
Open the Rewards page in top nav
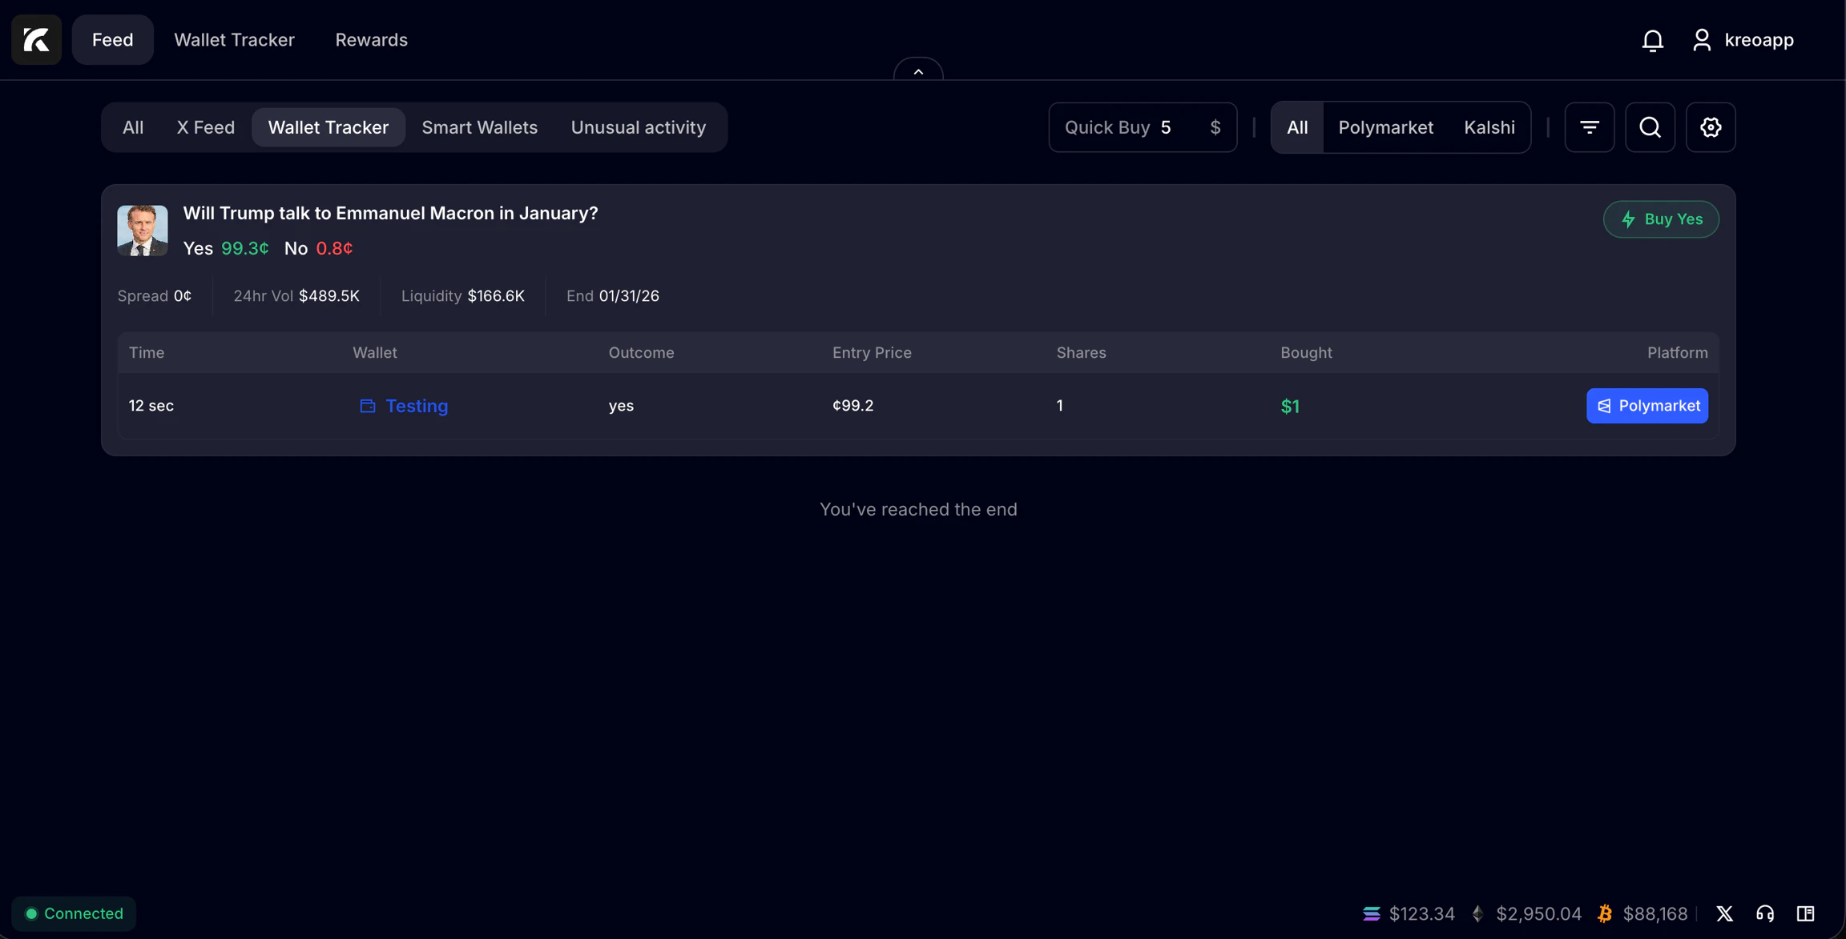pos(371,40)
